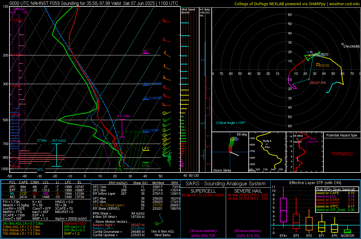This screenshot has height=239, width=361.
Task: Click the 0 C=14708' height label
Action: pos(151,130)
